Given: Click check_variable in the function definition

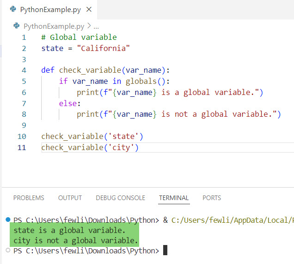Looking at the screenshot, I should pos(90,70).
